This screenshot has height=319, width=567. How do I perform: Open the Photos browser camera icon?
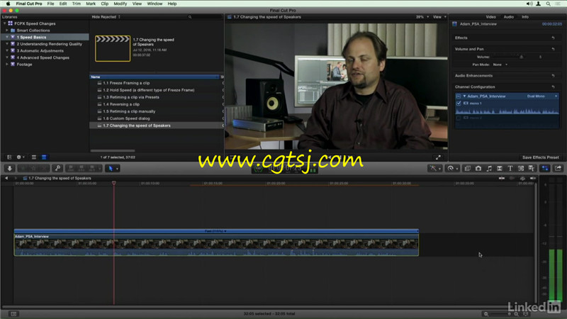pos(478,169)
